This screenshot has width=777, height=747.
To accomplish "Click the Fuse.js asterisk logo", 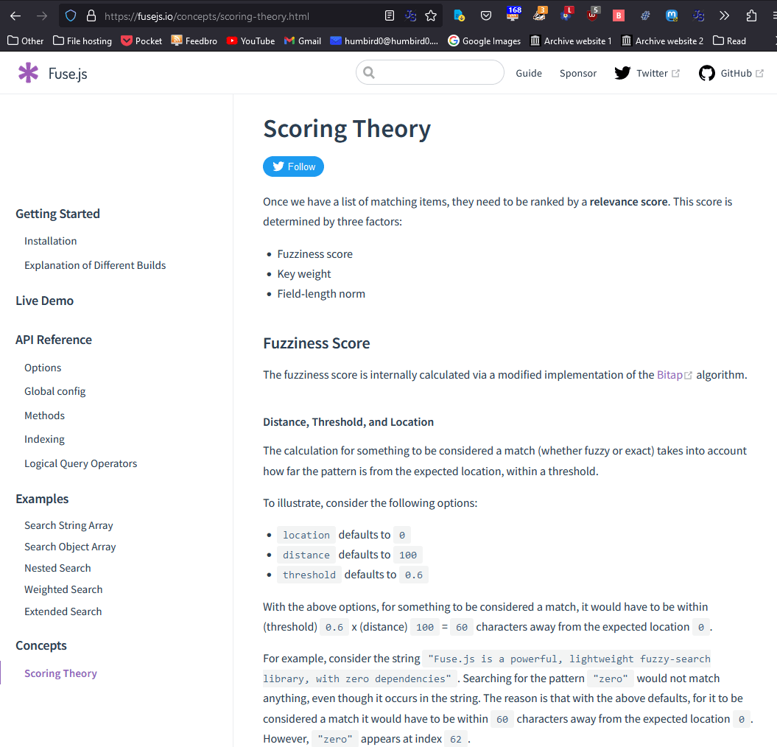I will [28, 73].
